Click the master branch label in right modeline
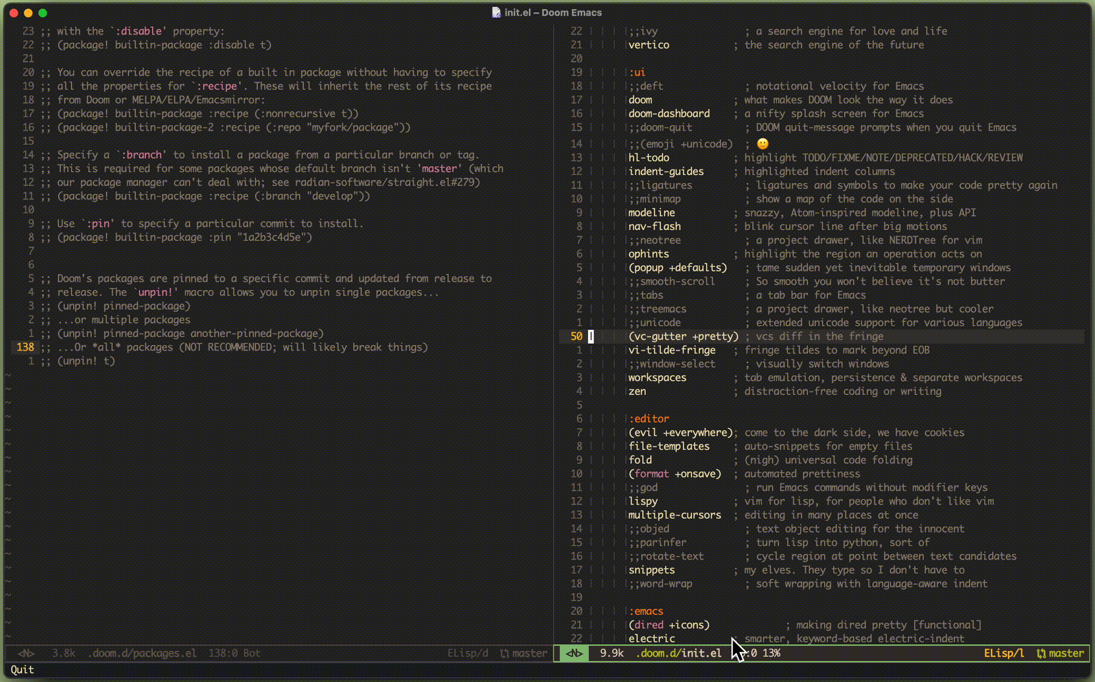Viewport: 1095px width, 682px height. click(x=1066, y=653)
